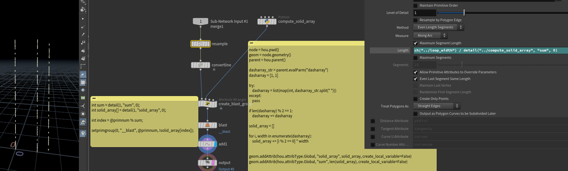Select the resample node icon
This screenshot has width=568, height=171.
[x=200, y=44]
